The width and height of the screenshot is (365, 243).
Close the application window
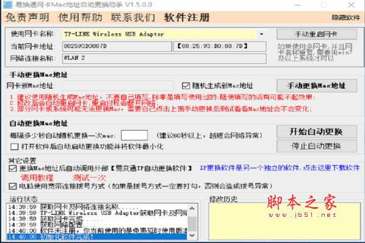[x=351, y=5]
